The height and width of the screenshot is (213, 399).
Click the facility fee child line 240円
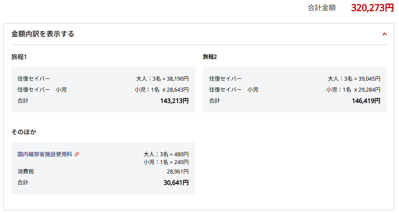click(181, 162)
